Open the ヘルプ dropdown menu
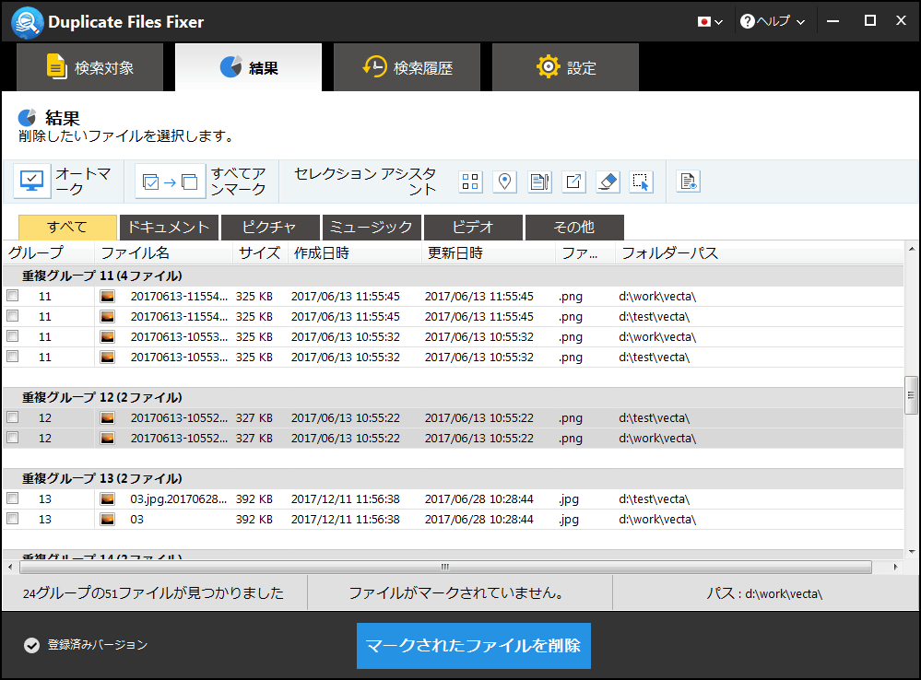This screenshot has width=921, height=680. (773, 21)
